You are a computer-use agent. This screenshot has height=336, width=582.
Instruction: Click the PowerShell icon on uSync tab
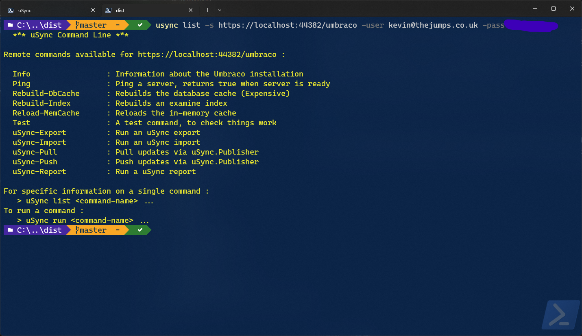pyautogui.click(x=11, y=10)
